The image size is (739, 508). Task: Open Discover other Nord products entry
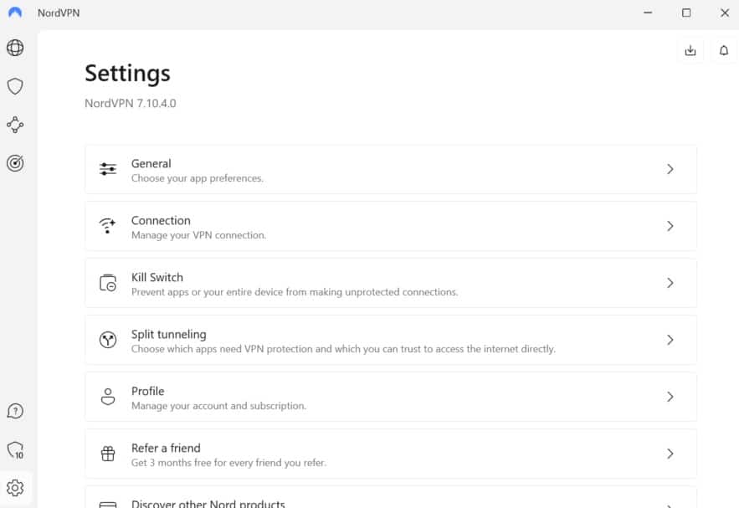[x=391, y=497]
